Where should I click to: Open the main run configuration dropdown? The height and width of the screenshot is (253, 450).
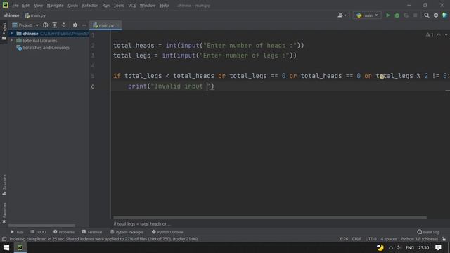click(x=367, y=15)
